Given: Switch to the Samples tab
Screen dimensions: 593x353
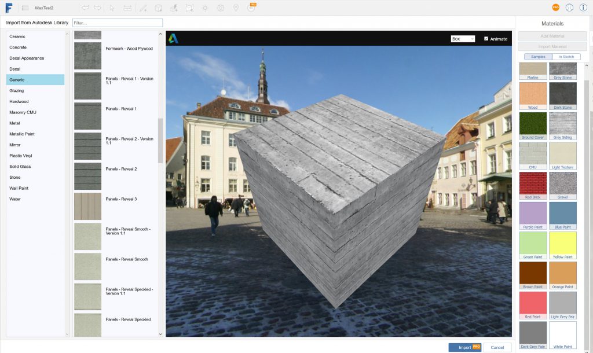Looking at the screenshot, I should click(x=538, y=57).
